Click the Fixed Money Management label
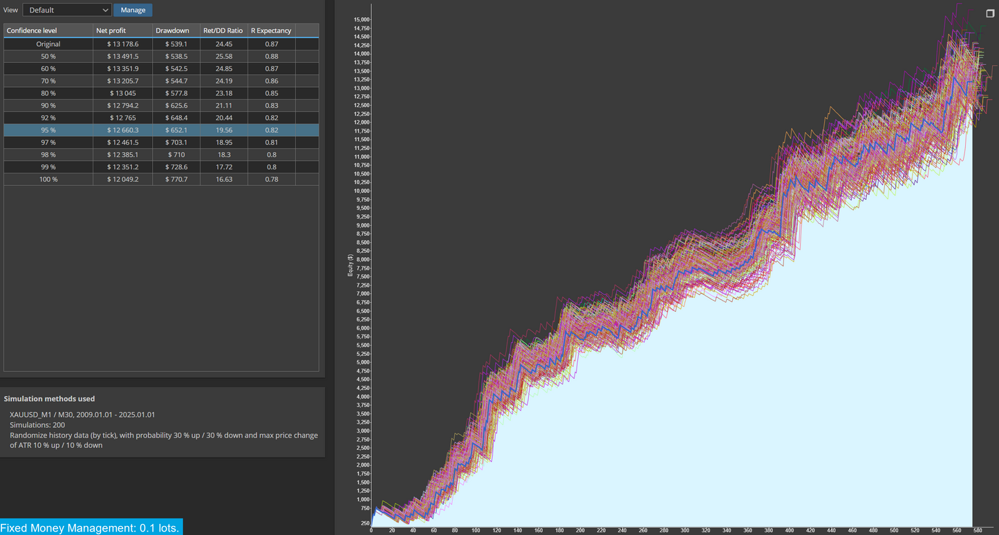999x535 pixels. click(91, 527)
